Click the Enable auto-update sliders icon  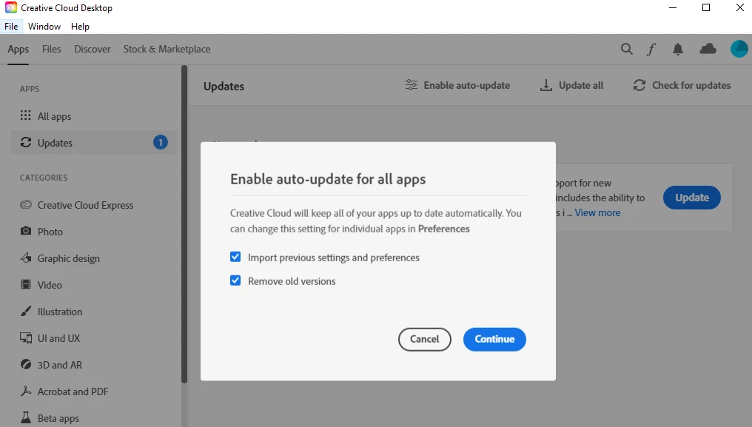[412, 85]
